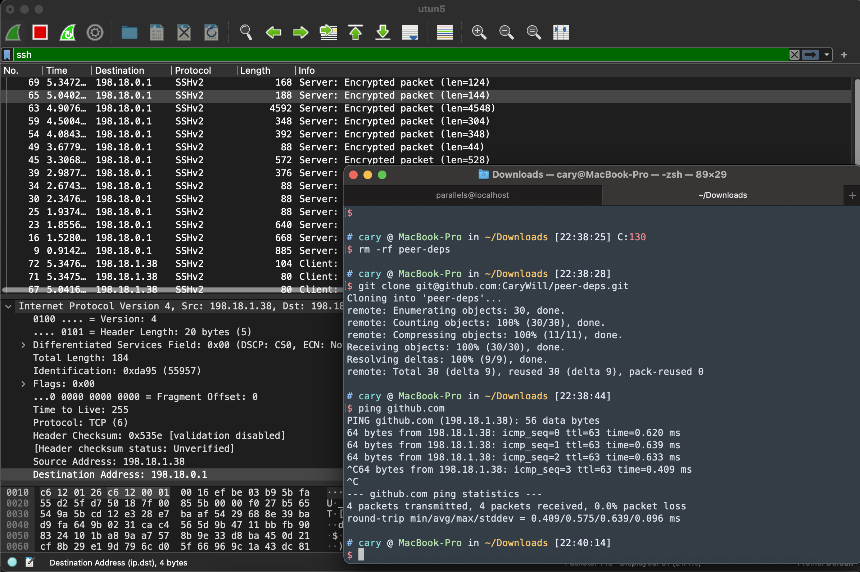Select packet number 69 in the list
Image resolution: width=860 pixels, height=572 pixels.
coord(426,82)
